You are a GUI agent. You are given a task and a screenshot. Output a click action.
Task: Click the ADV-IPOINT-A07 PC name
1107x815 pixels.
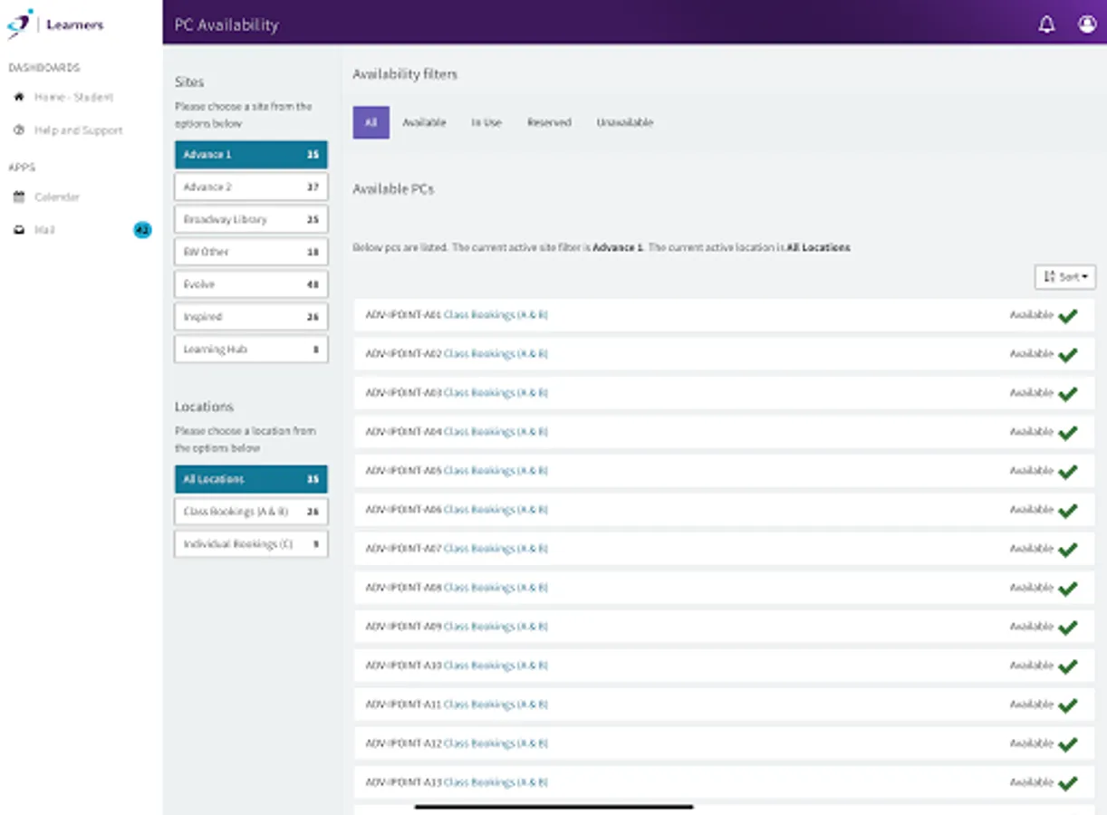[x=403, y=549]
